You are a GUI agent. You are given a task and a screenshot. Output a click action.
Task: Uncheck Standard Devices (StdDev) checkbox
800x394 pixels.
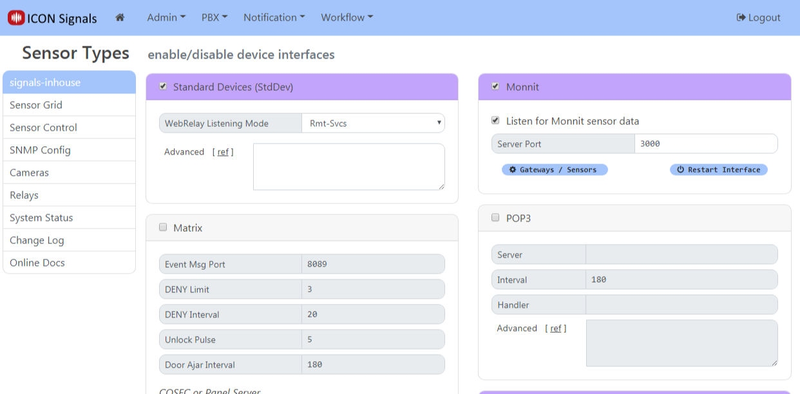(164, 86)
